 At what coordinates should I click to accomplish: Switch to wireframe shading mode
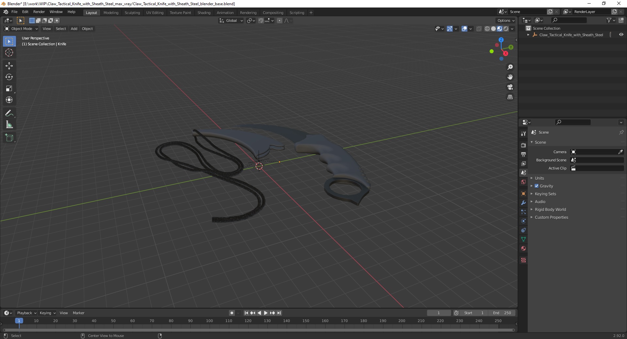click(487, 29)
